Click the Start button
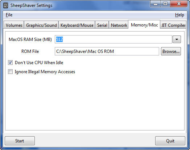This screenshot has width=190, height=150. 20,141
